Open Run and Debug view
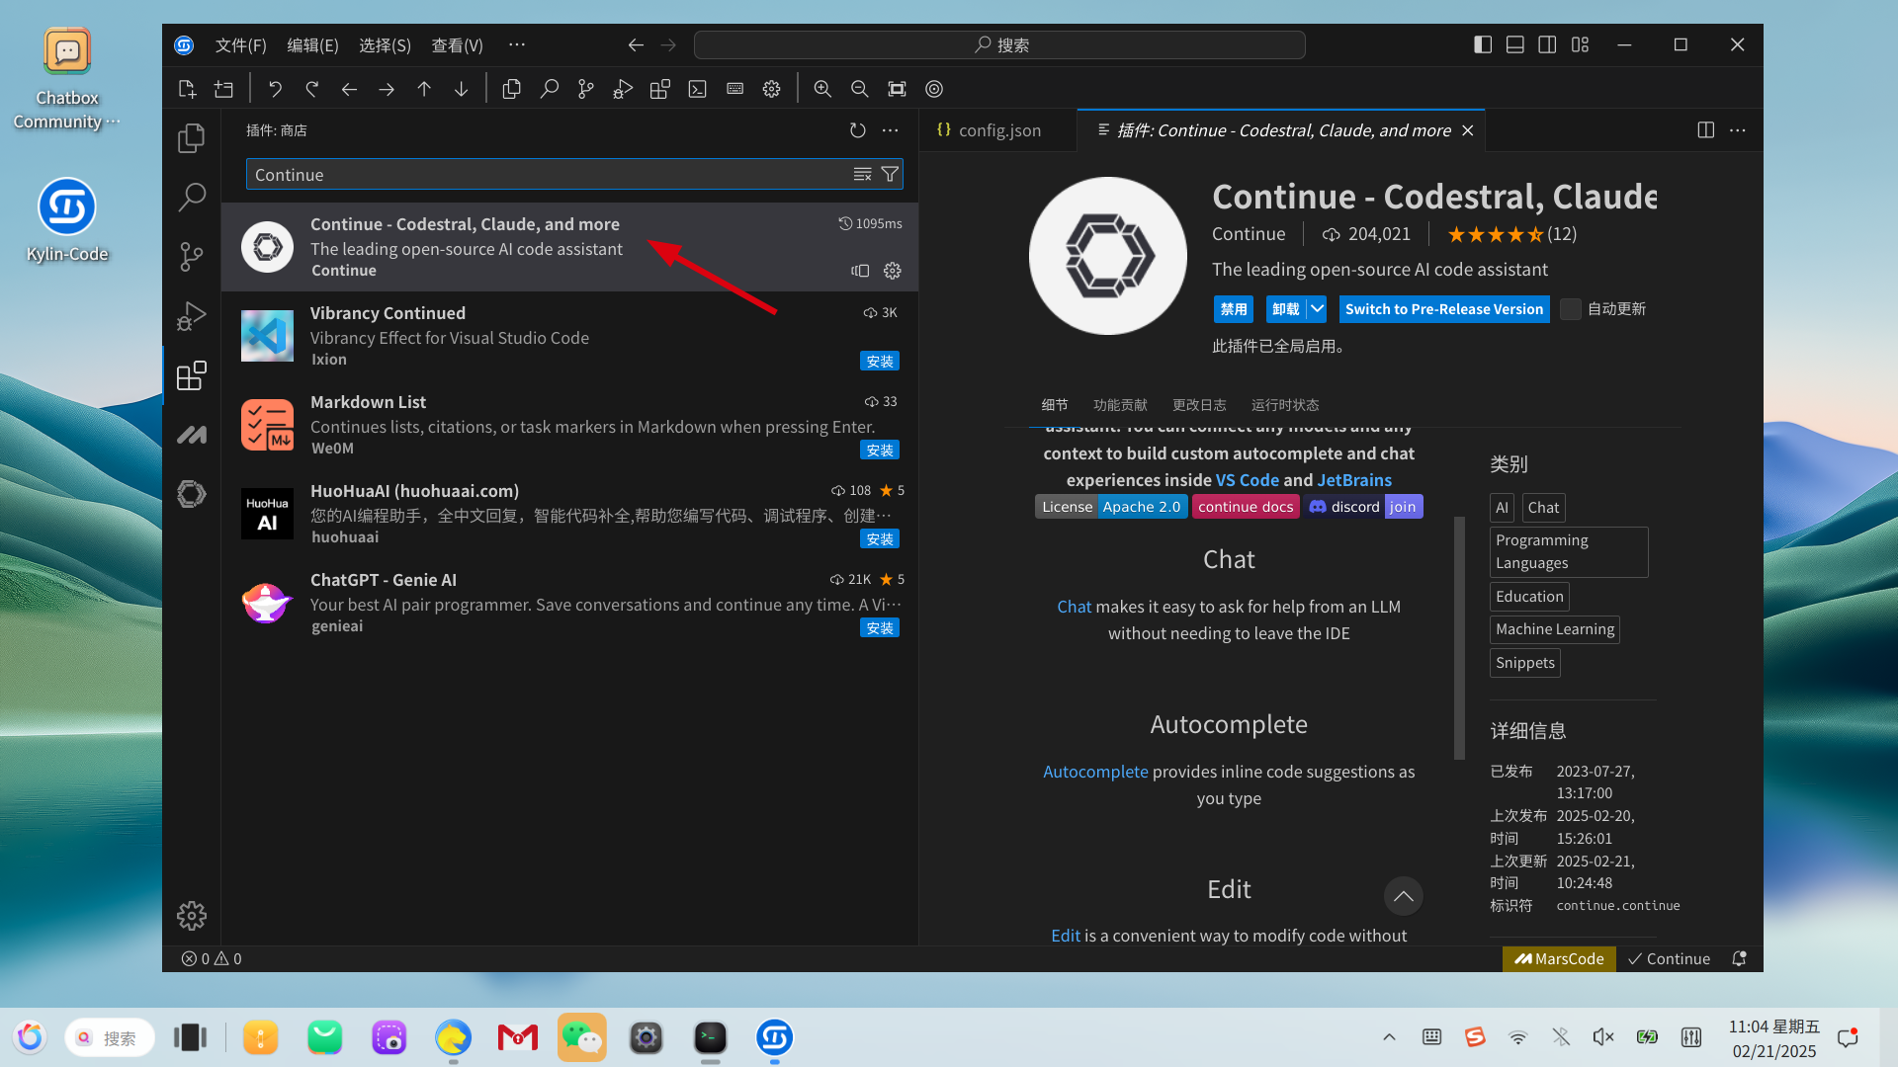Image resolution: width=1898 pixels, height=1067 pixels. tap(191, 316)
